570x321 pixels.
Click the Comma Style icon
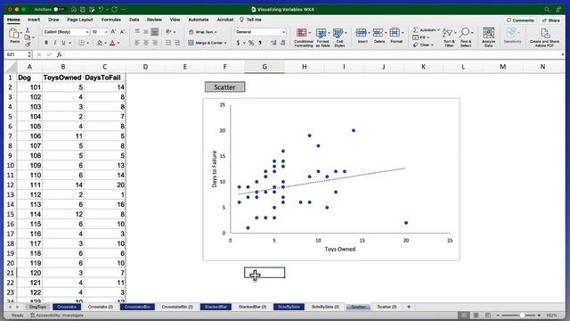click(260, 43)
